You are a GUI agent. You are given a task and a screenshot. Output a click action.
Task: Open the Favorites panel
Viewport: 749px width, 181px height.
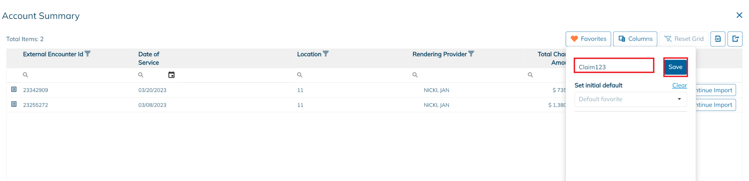click(x=588, y=39)
